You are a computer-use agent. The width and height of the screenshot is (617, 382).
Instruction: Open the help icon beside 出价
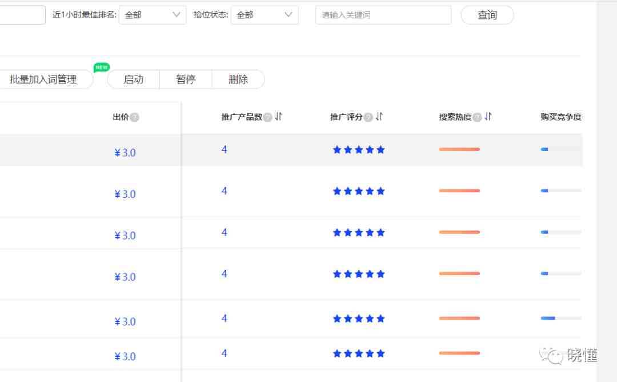tap(135, 117)
